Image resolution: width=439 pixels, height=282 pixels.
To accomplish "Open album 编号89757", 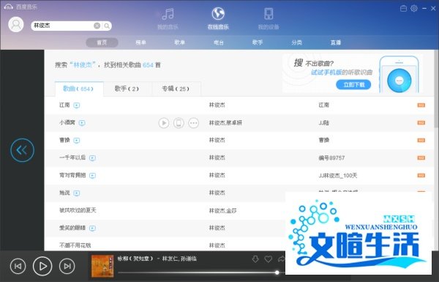I will [x=331, y=158].
